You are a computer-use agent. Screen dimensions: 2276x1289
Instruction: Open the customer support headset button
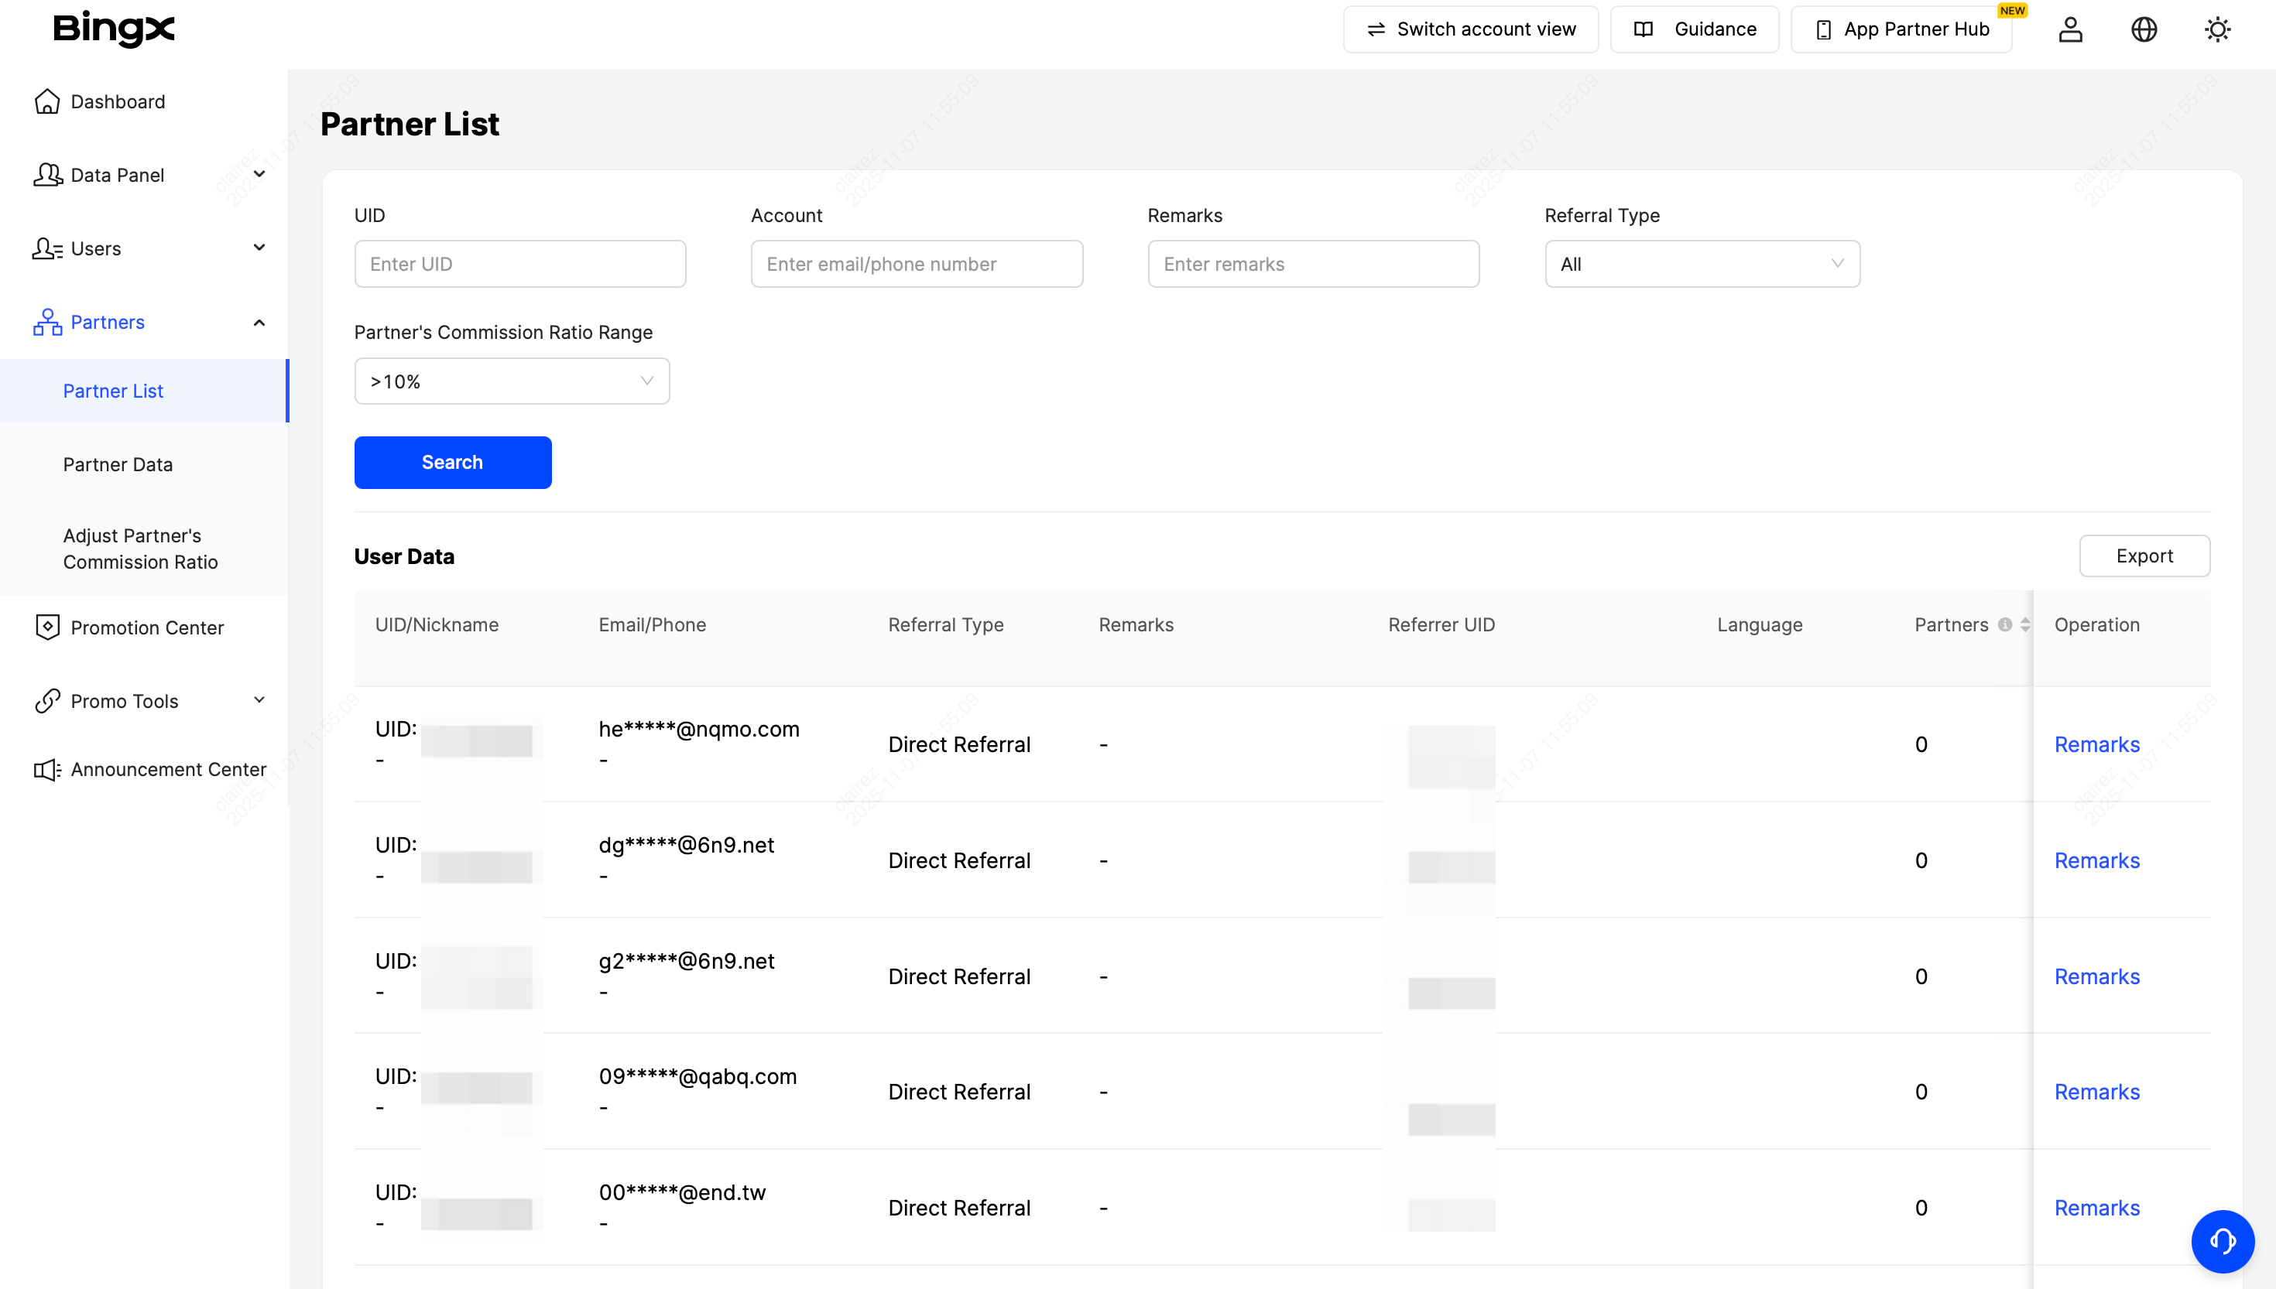coord(2222,1240)
